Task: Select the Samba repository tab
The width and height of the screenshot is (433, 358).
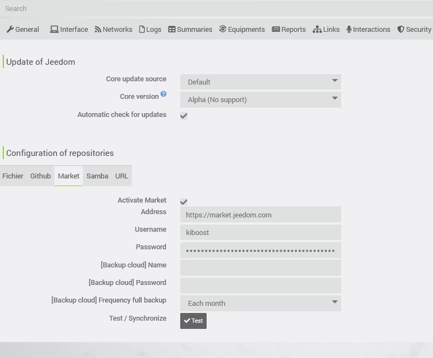Action: [x=97, y=176]
